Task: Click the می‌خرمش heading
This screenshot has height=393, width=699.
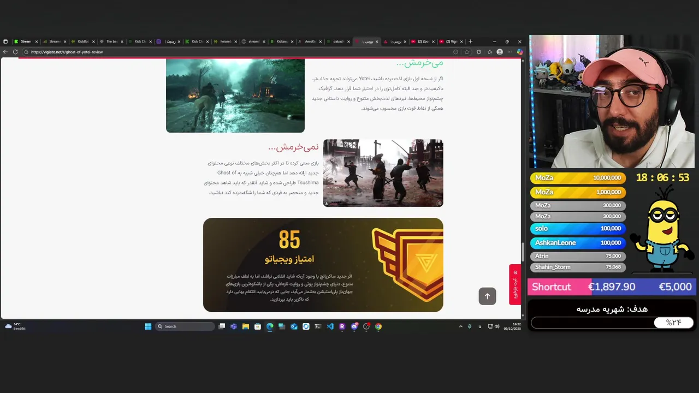Action: tap(419, 63)
